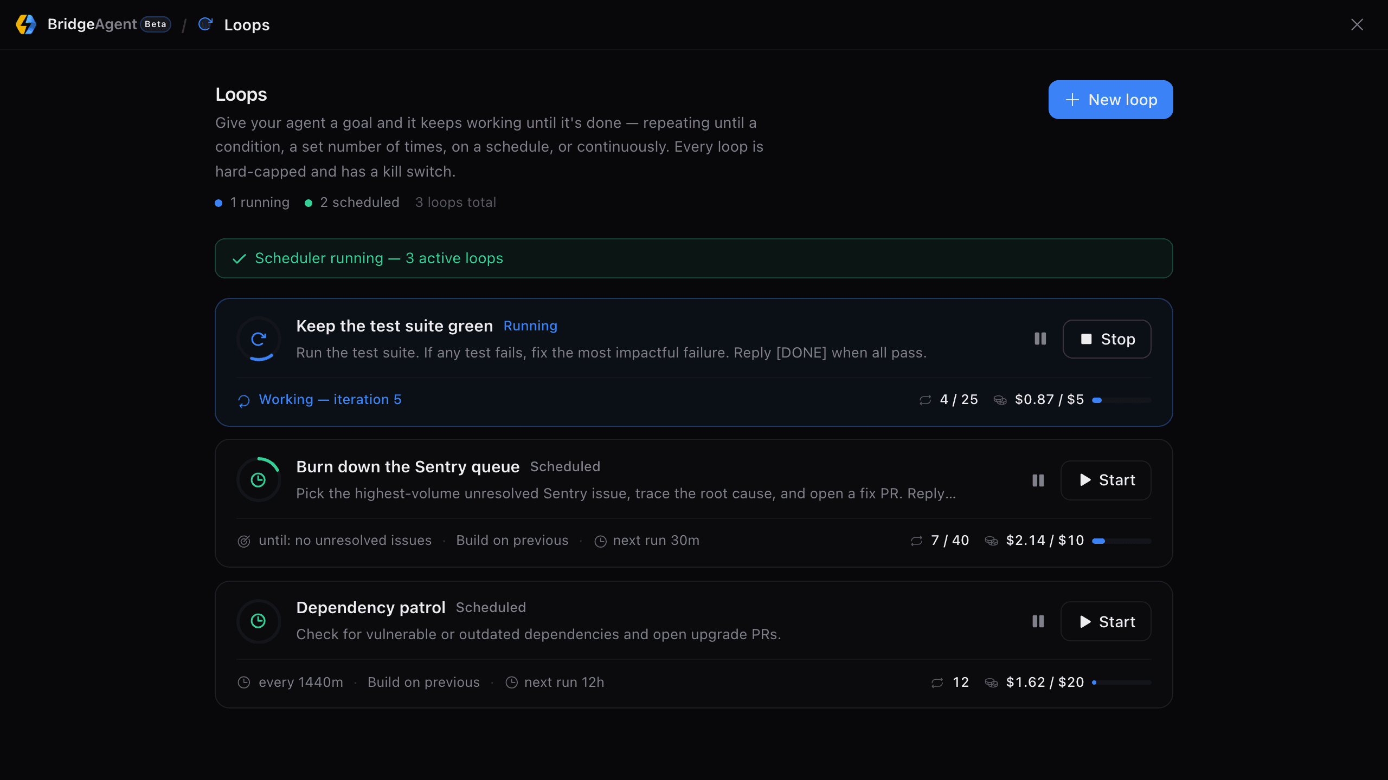Click the $2.14 / $10 budget value

pos(1045,541)
